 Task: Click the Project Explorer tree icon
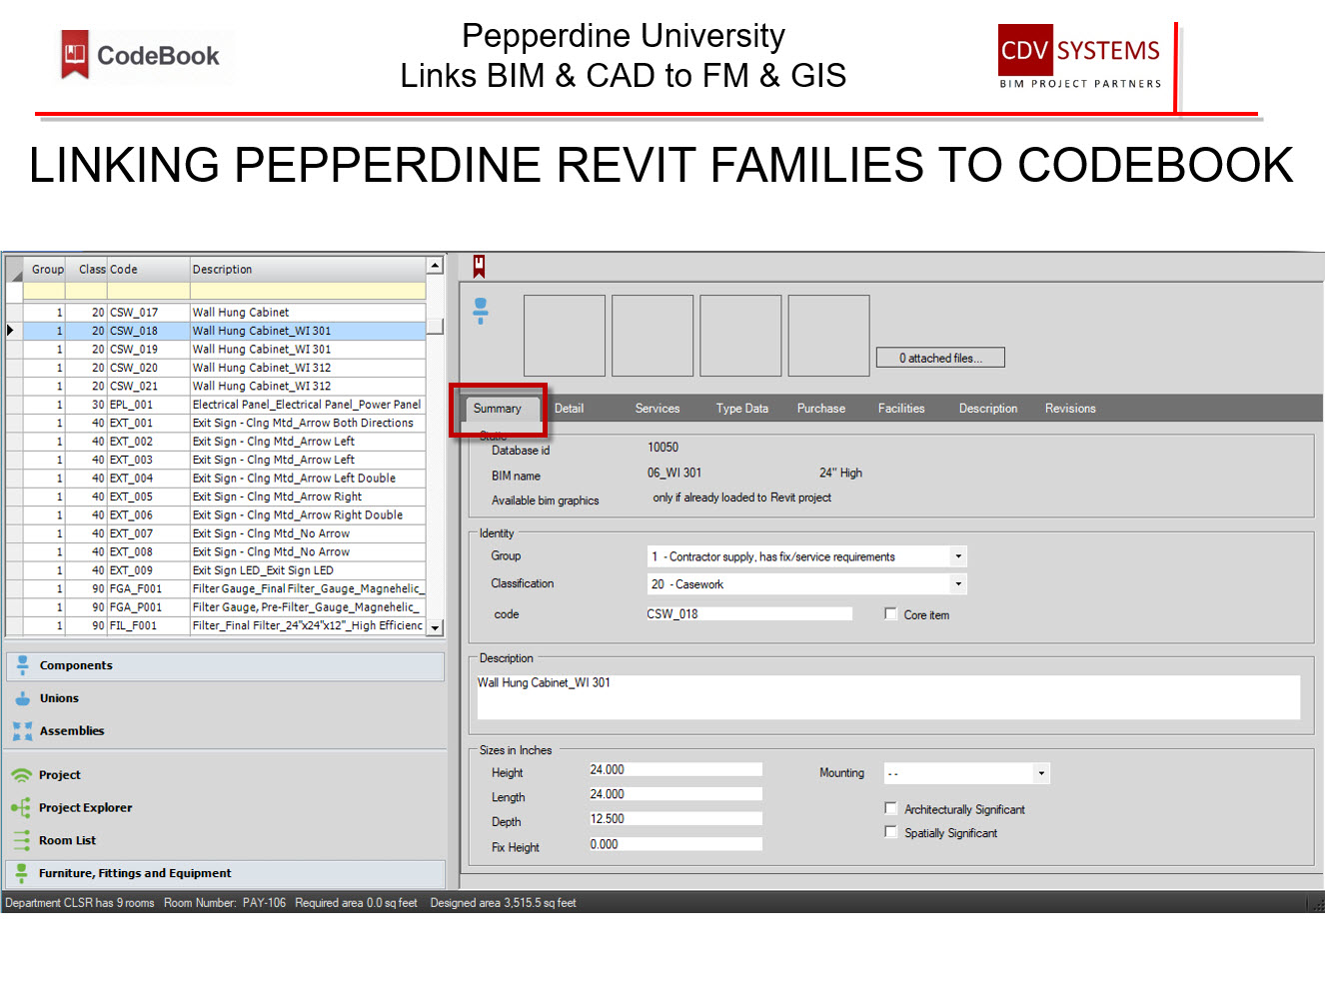point(21,807)
